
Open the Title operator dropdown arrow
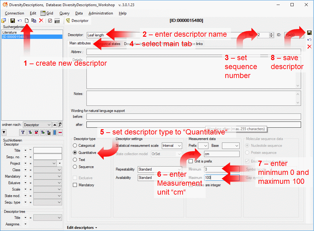(x=25, y=150)
